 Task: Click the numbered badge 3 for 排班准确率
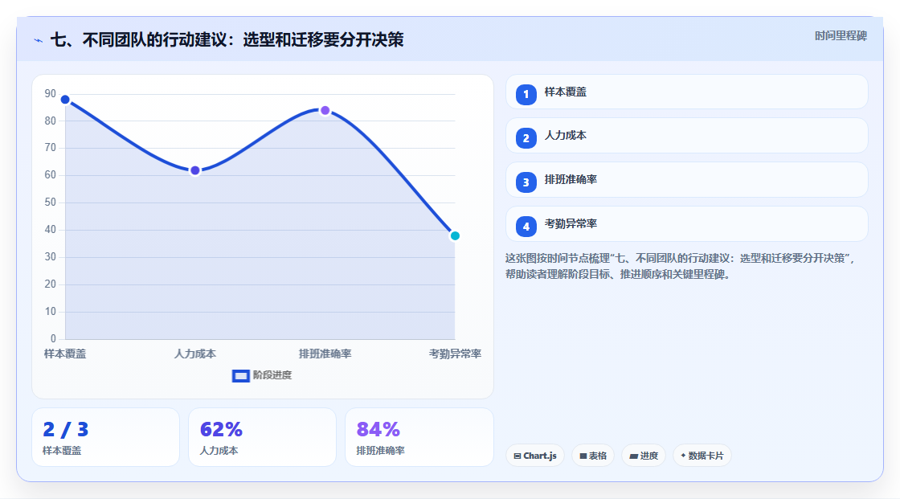[526, 182]
